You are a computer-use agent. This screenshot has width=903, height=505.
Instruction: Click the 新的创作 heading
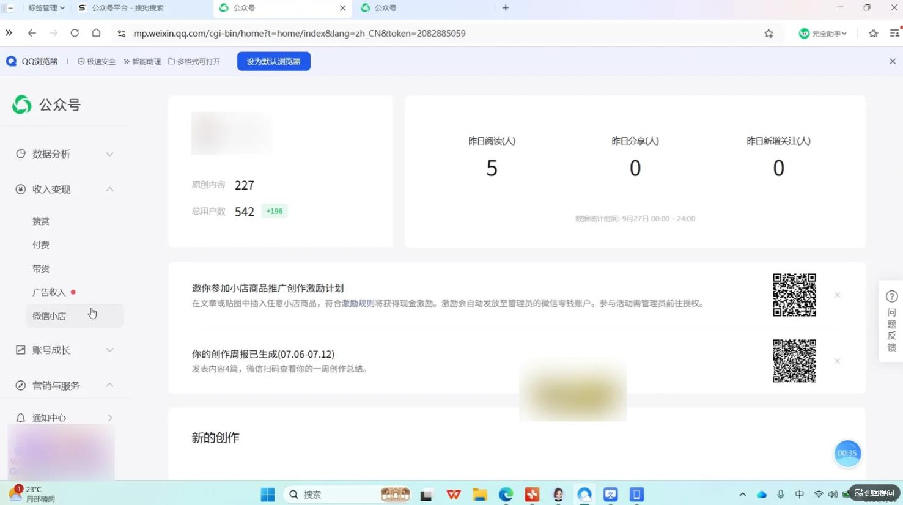coord(215,438)
